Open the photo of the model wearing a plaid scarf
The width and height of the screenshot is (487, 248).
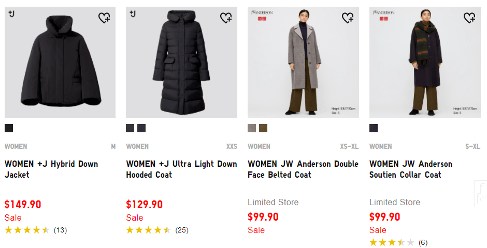tap(425, 62)
